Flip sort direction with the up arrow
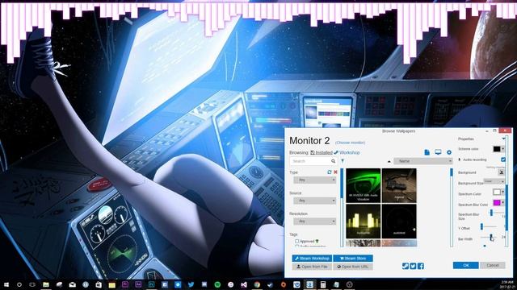Viewport: 517px width, 290px height. [389, 161]
